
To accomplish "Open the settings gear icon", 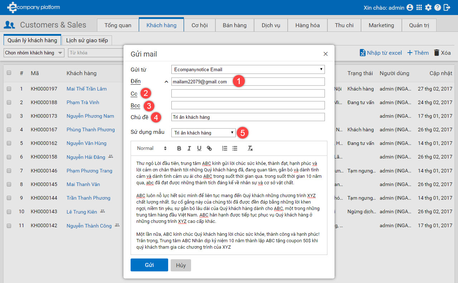I will (x=428, y=8).
